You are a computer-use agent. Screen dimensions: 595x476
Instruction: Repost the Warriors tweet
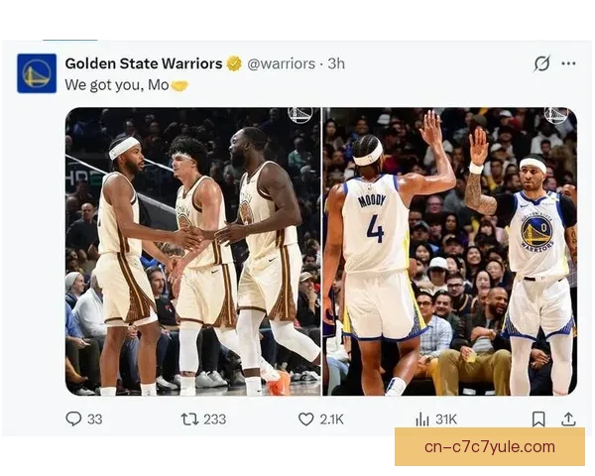tap(189, 419)
